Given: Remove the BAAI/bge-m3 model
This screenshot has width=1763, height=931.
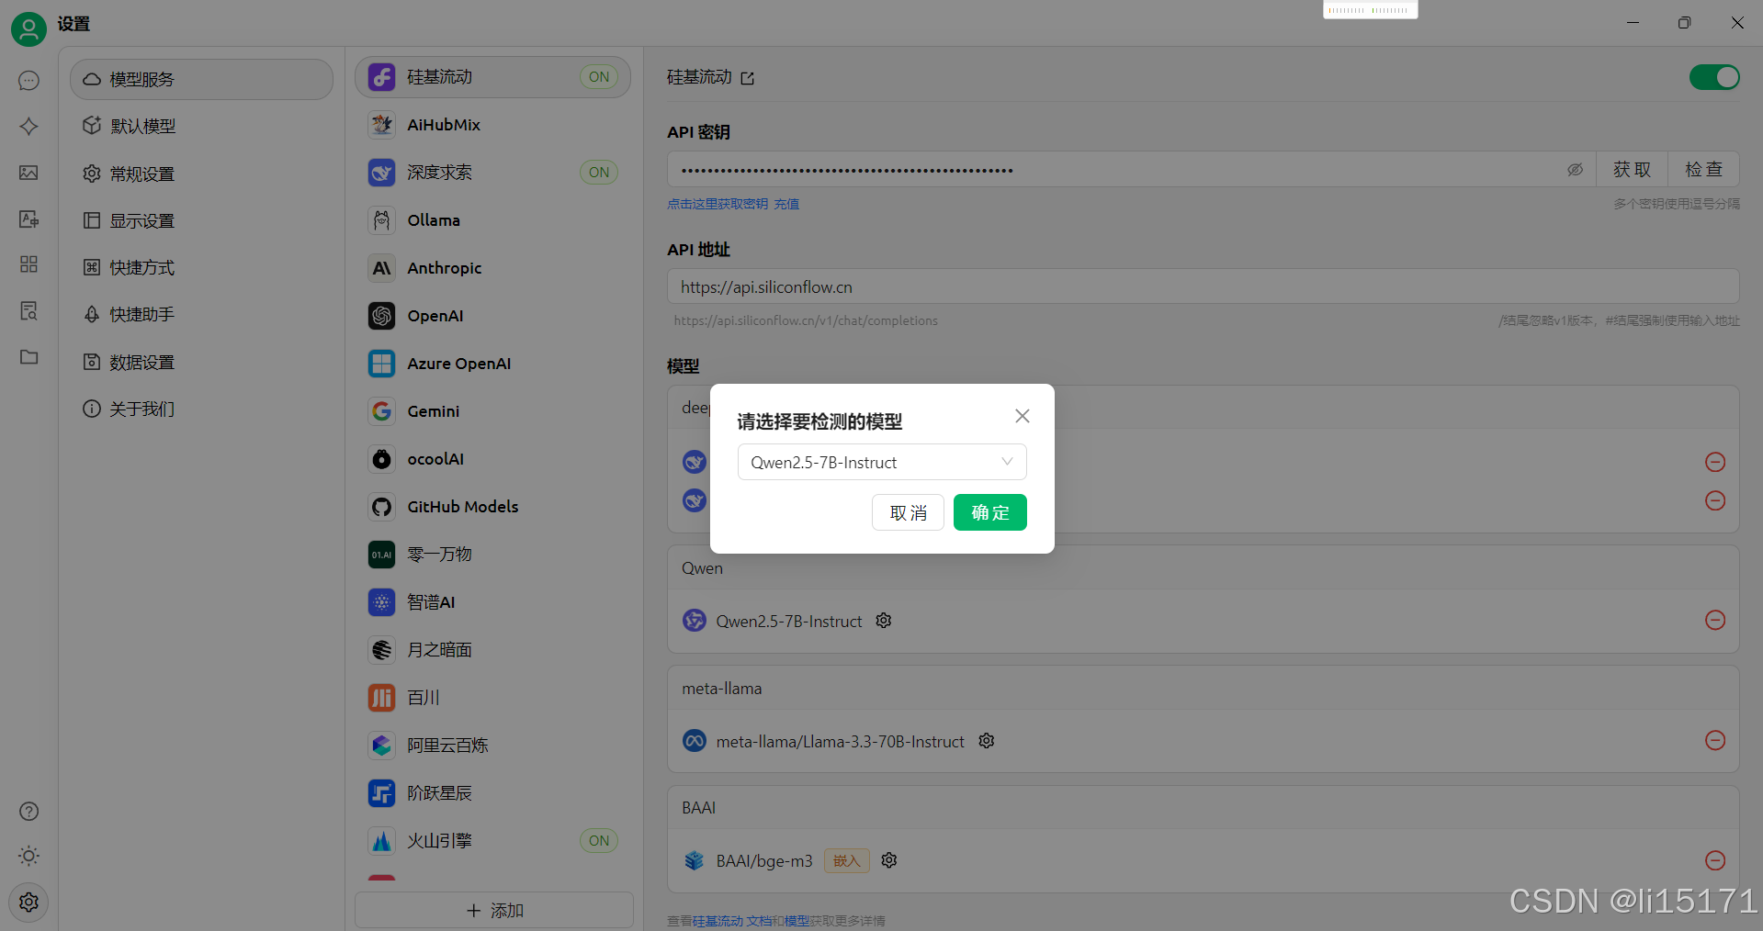Looking at the screenshot, I should [1715, 860].
